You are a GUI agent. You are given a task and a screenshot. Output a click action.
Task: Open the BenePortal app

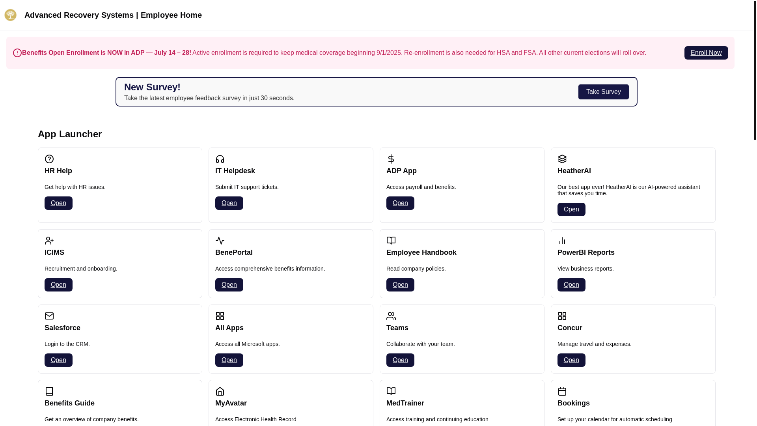click(x=229, y=285)
